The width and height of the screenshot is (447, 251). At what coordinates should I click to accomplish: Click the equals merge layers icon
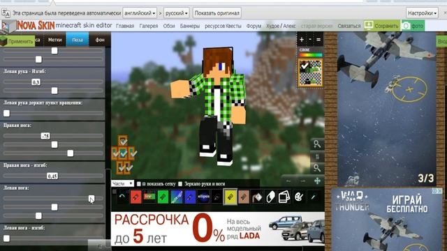point(318,40)
